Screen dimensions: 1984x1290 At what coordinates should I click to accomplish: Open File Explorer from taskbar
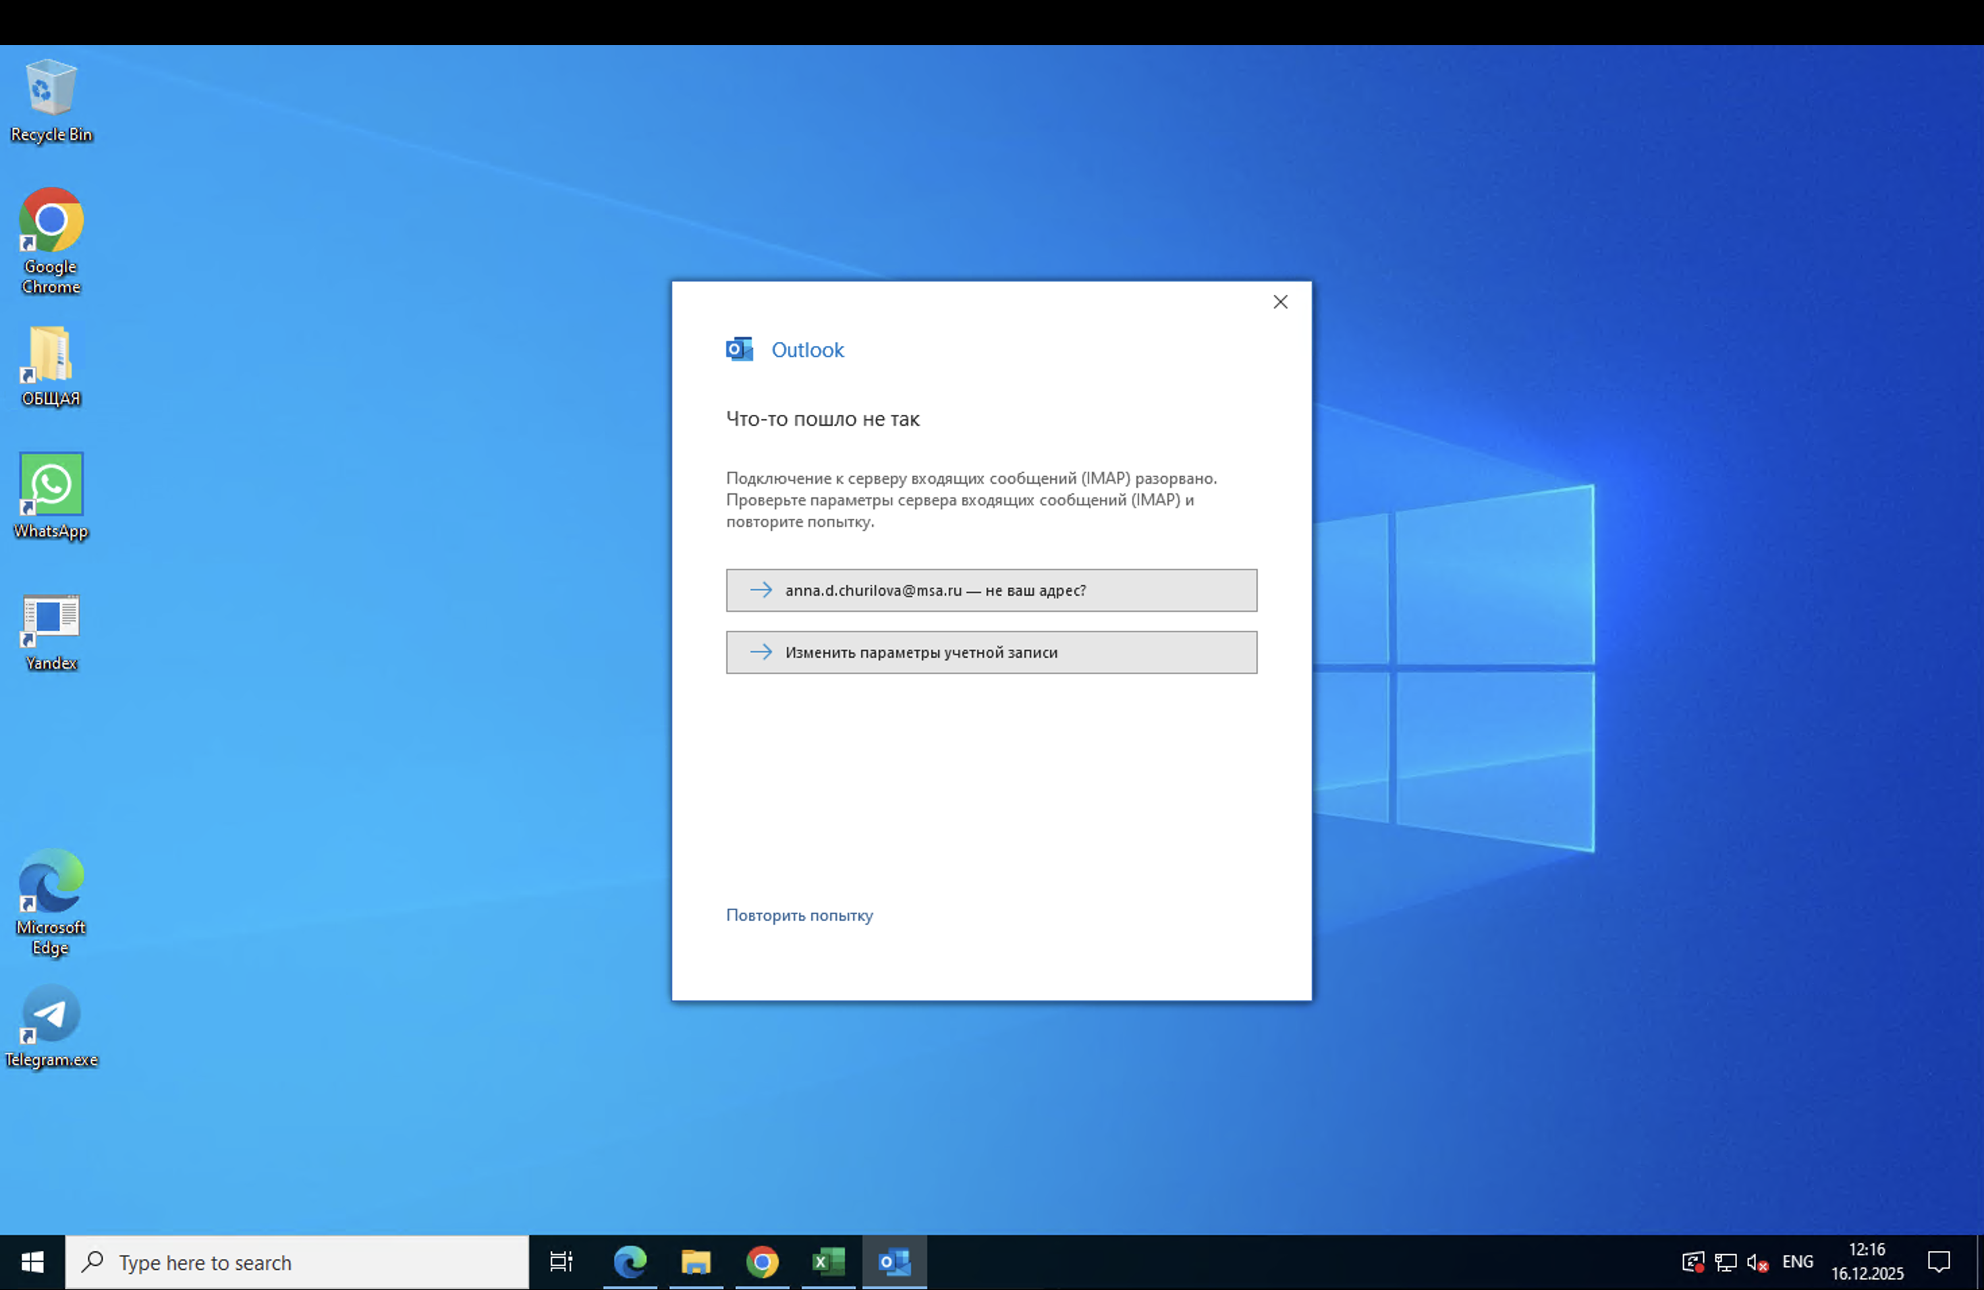tap(695, 1262)
